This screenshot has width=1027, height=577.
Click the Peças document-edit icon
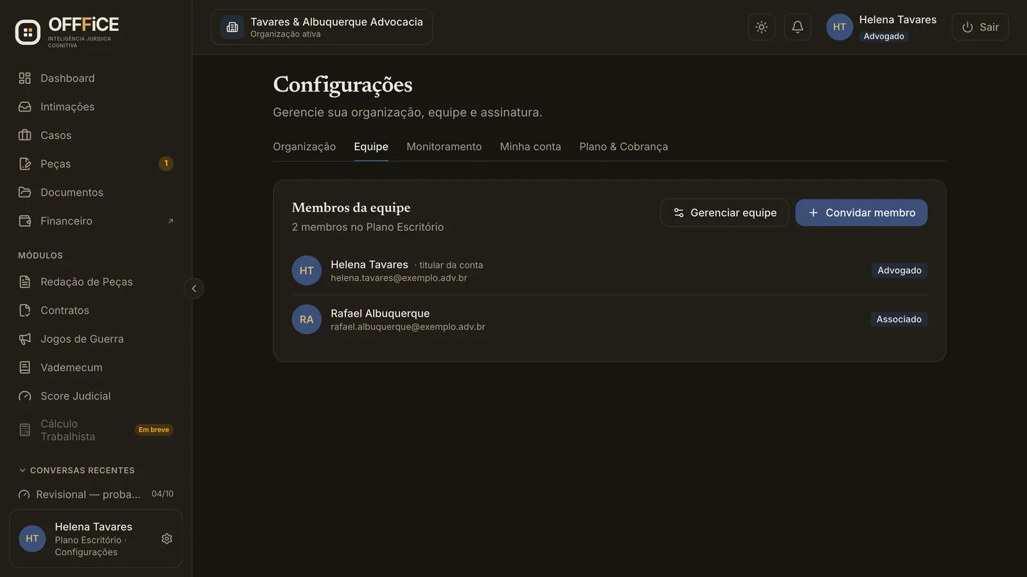click(25, 164)
